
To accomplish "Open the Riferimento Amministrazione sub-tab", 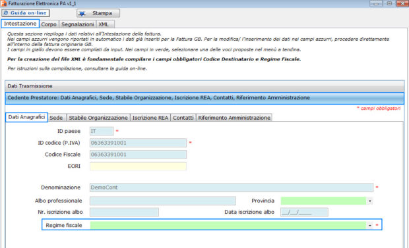I will point(234,118).
